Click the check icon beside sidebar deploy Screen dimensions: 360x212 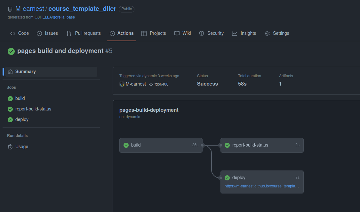click(10, 120)
